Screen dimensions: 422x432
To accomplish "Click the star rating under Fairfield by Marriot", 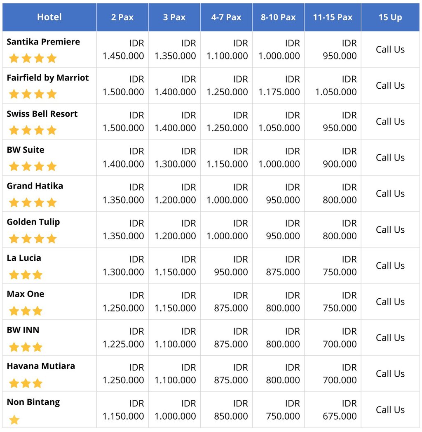I will click(33, 94).
